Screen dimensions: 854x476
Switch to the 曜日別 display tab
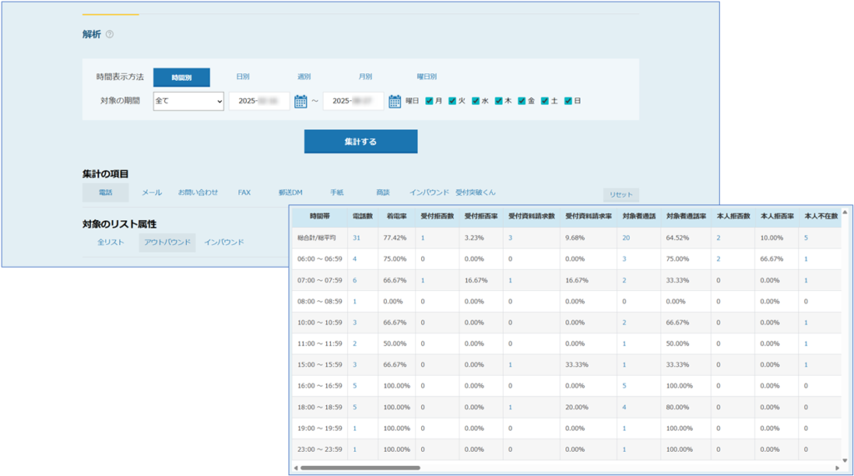427,77
